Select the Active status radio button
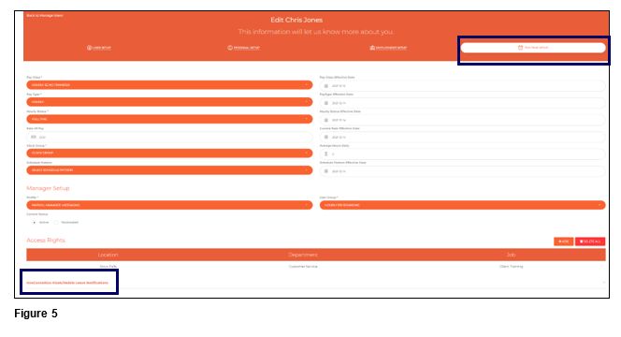The image size is (621, 337). click(x=35, y=223)
